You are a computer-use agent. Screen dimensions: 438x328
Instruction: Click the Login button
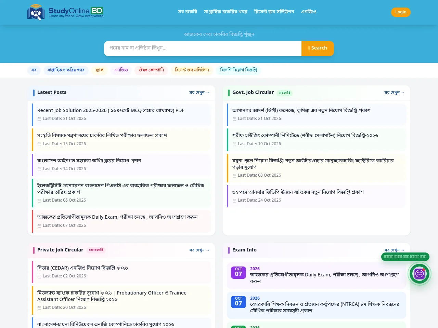(401, 12)
